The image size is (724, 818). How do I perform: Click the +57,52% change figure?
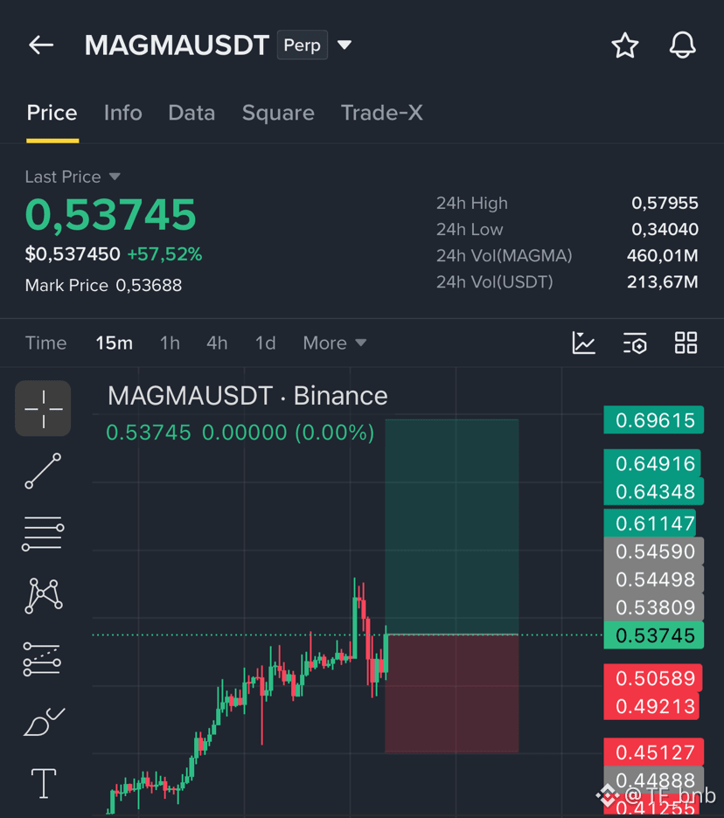click(164, 254)
